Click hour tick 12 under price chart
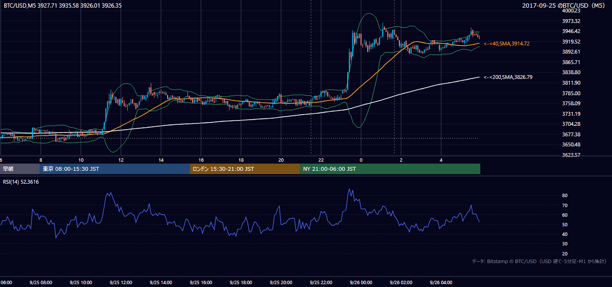Image resolution: width=612 pixels, height=287 pixels. pos(121,160)
